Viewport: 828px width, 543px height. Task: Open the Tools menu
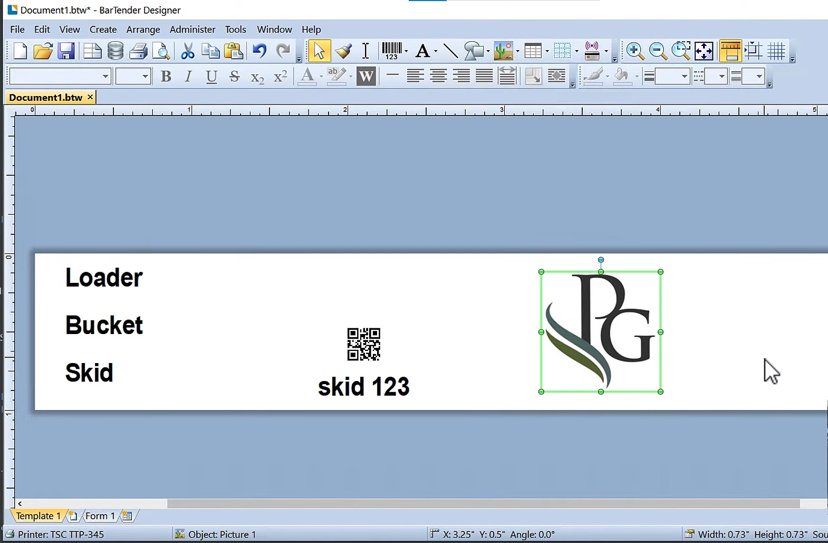(235, 30)
